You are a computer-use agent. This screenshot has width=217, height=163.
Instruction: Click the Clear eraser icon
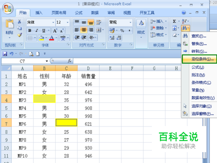pos(175,35)
